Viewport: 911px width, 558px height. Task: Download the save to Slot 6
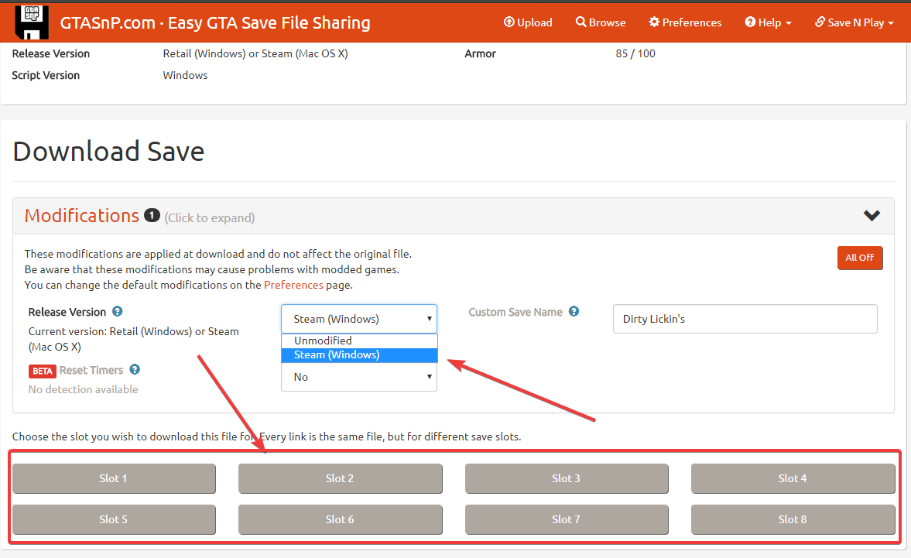pos(340,519)
